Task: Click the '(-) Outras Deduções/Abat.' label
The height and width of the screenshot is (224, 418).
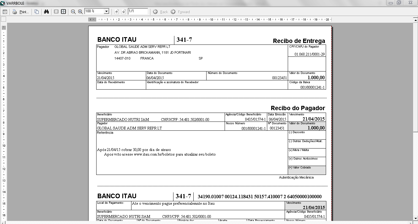Action: tap(306, 141)
